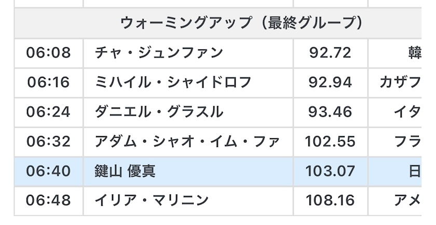Image resolution: width=436 pixels, height=225 pixels.
Task: Click score 102.55
Action: (330, 141)
